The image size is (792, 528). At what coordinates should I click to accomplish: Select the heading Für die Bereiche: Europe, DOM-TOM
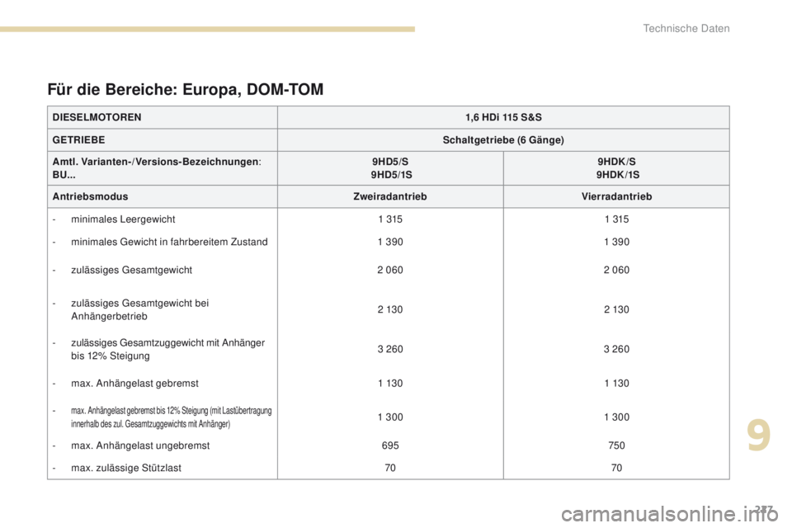(x=186, y=88)
